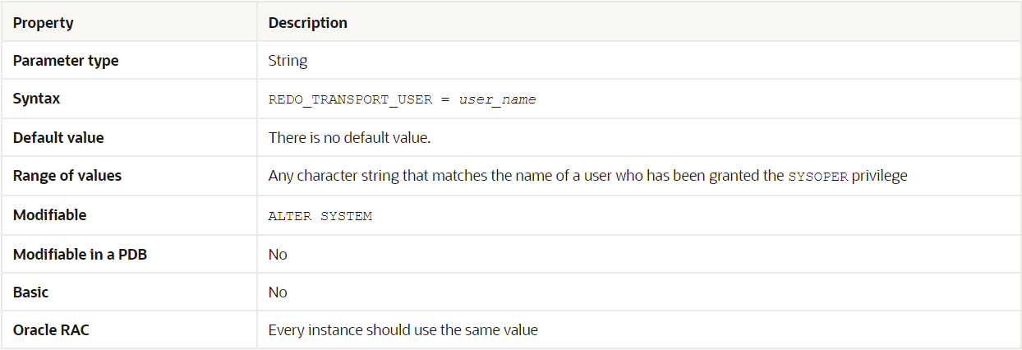Screen dimensions: 1022x350
Task: Select the Modifiable in a PDB label
Action: click(x=80, y=254)
